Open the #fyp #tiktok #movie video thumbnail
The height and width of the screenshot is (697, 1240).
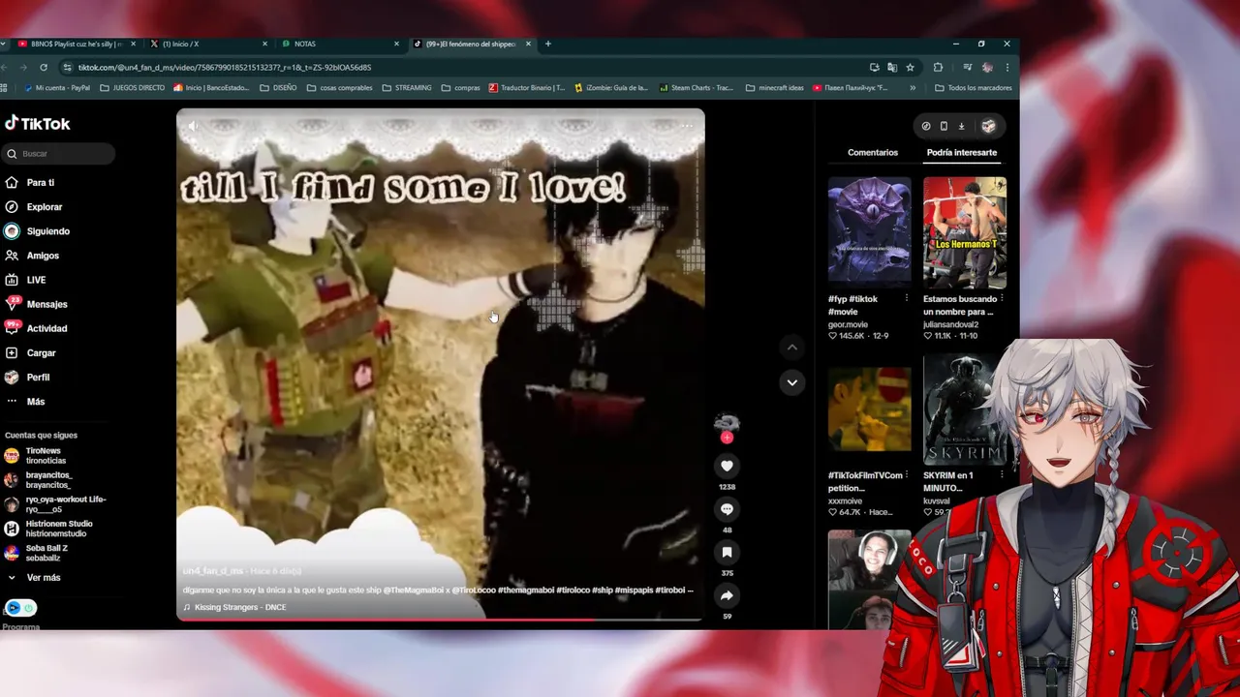tap(869, 232)
